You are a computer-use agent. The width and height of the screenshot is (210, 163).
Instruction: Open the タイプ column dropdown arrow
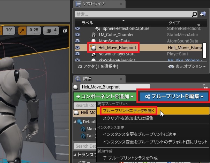(199, 25)
